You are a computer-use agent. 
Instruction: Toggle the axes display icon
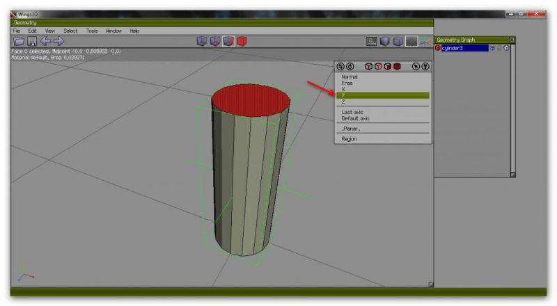[424, 42]
